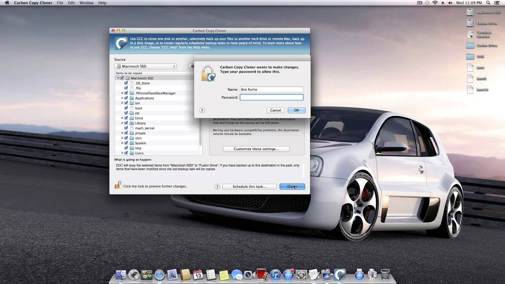The image size is (505, 284).
Task: Select boot1h file on desktop
Action: (470, 90)
